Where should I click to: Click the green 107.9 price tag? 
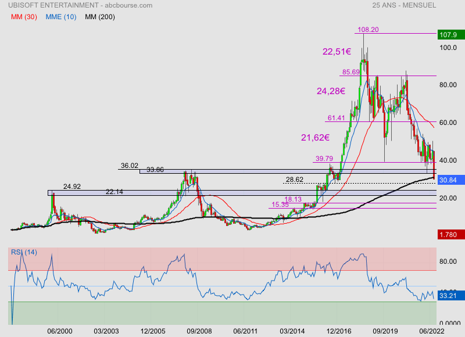[451, 35]
